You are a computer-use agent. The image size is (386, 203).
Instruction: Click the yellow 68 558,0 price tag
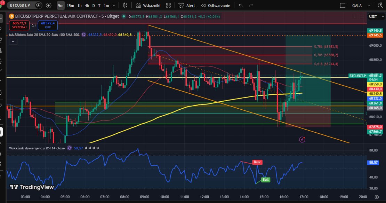click(375, 84)
